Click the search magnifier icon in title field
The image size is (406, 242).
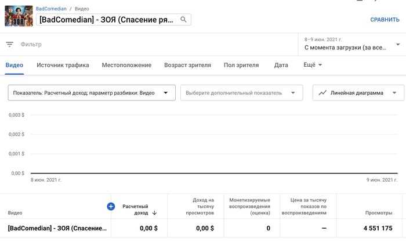[183, 20]
